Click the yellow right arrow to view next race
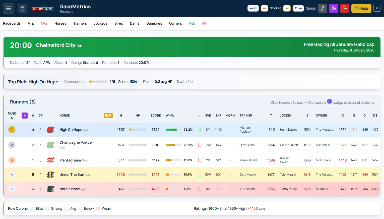384x219 pixels. (287, 8)
